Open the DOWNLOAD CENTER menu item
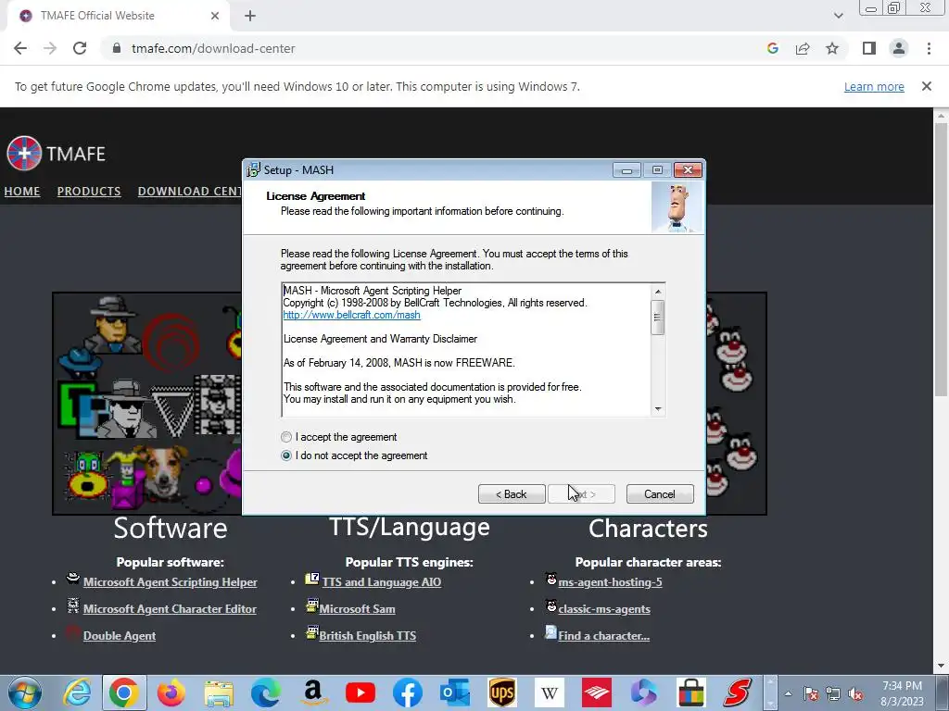The image size is (949, 711). (189, 191)
